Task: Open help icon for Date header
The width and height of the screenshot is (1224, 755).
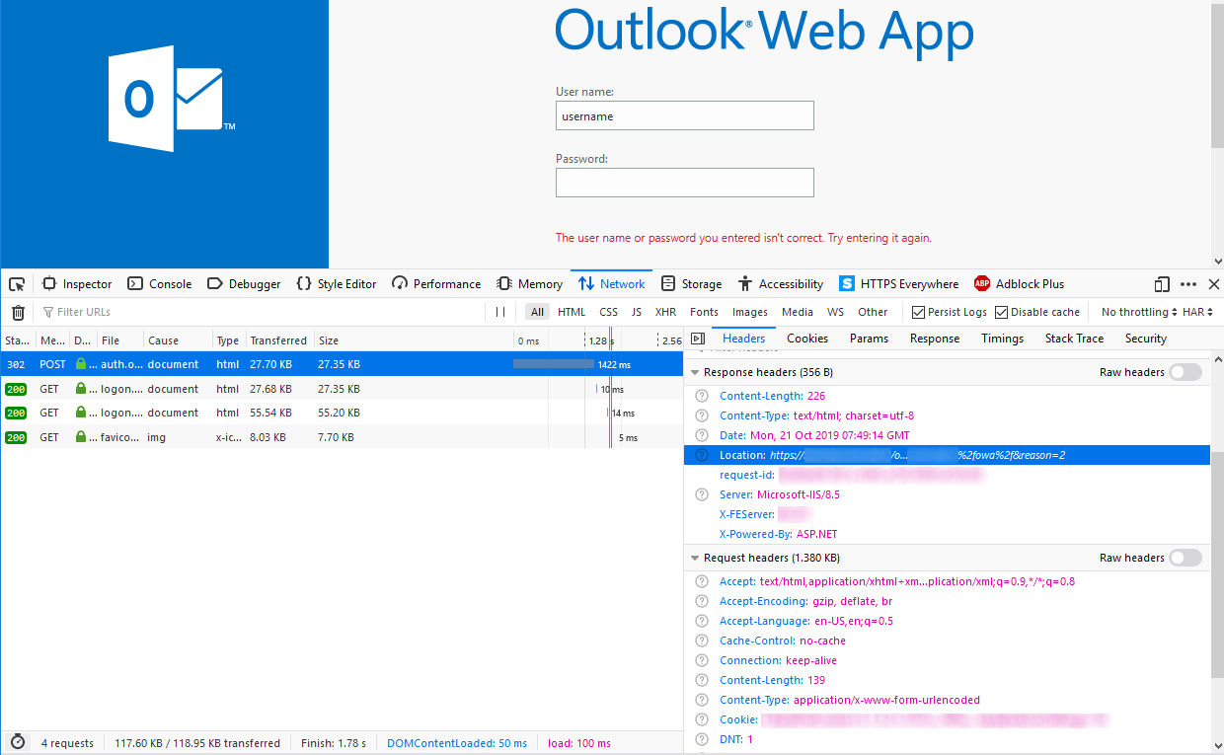Action: (x=702, y=435)
